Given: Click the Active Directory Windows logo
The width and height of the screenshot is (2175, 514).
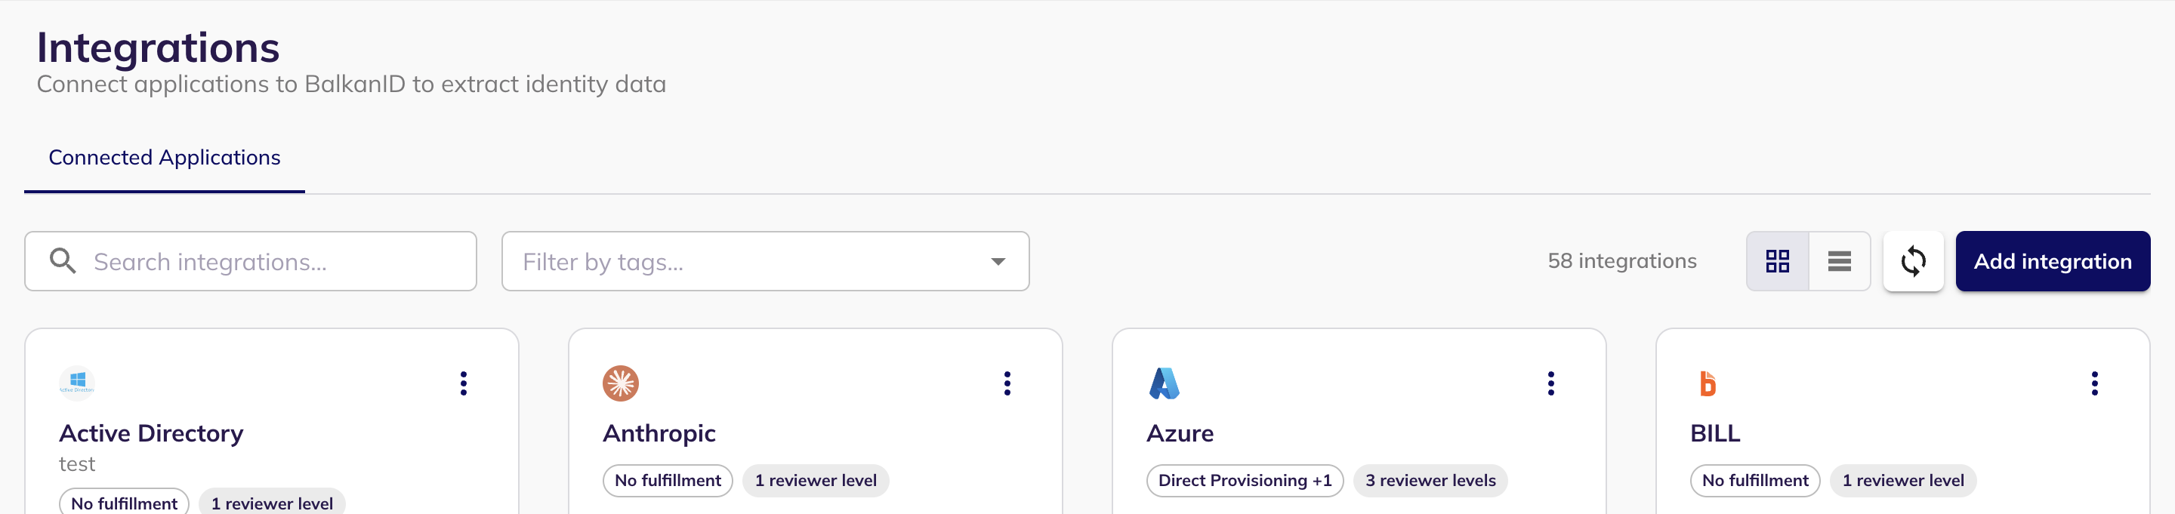Looking at the screenshot, I should [77, 383].
